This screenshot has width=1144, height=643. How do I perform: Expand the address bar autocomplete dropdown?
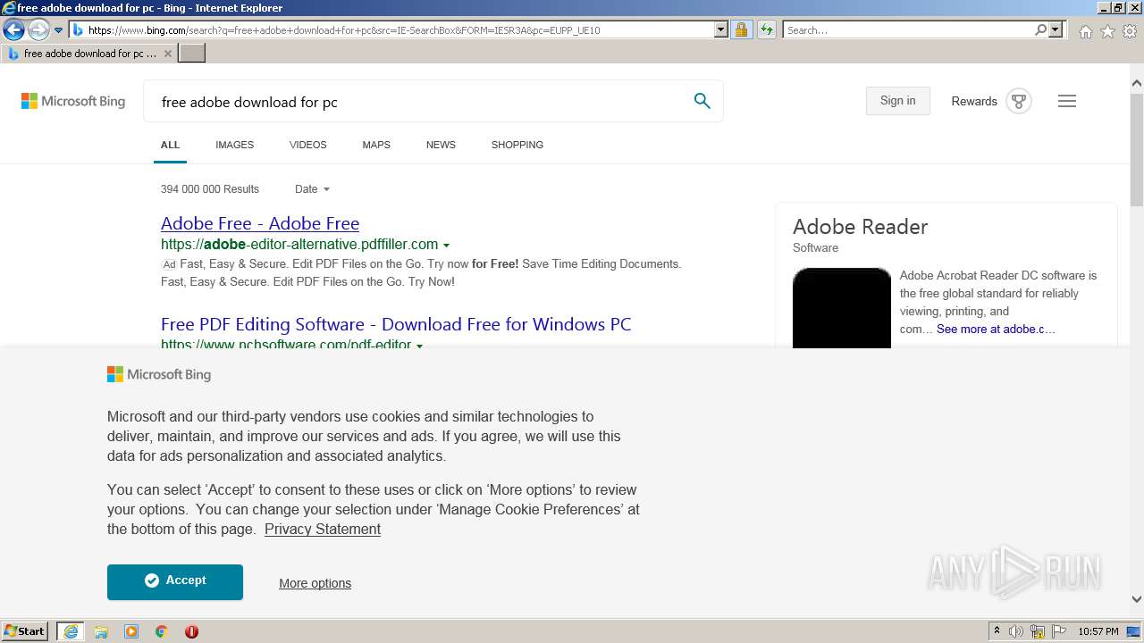tap(721, 30)
